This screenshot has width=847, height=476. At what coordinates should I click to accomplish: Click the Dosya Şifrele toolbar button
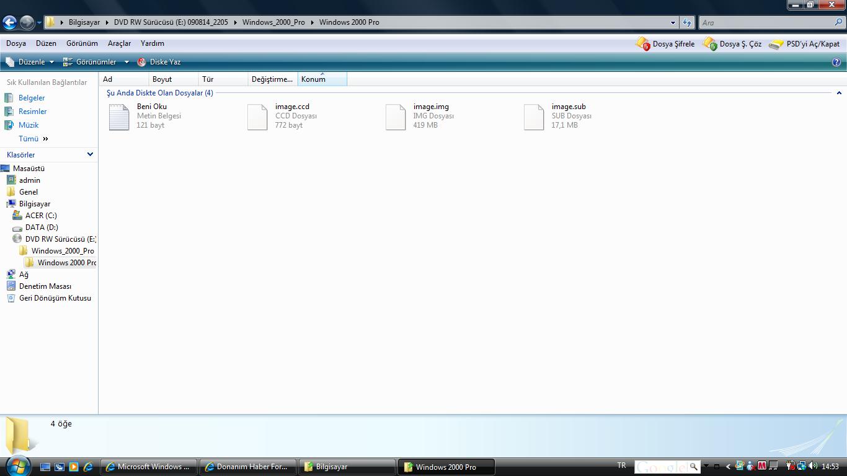pyautogui.click(x=665, y=44)
